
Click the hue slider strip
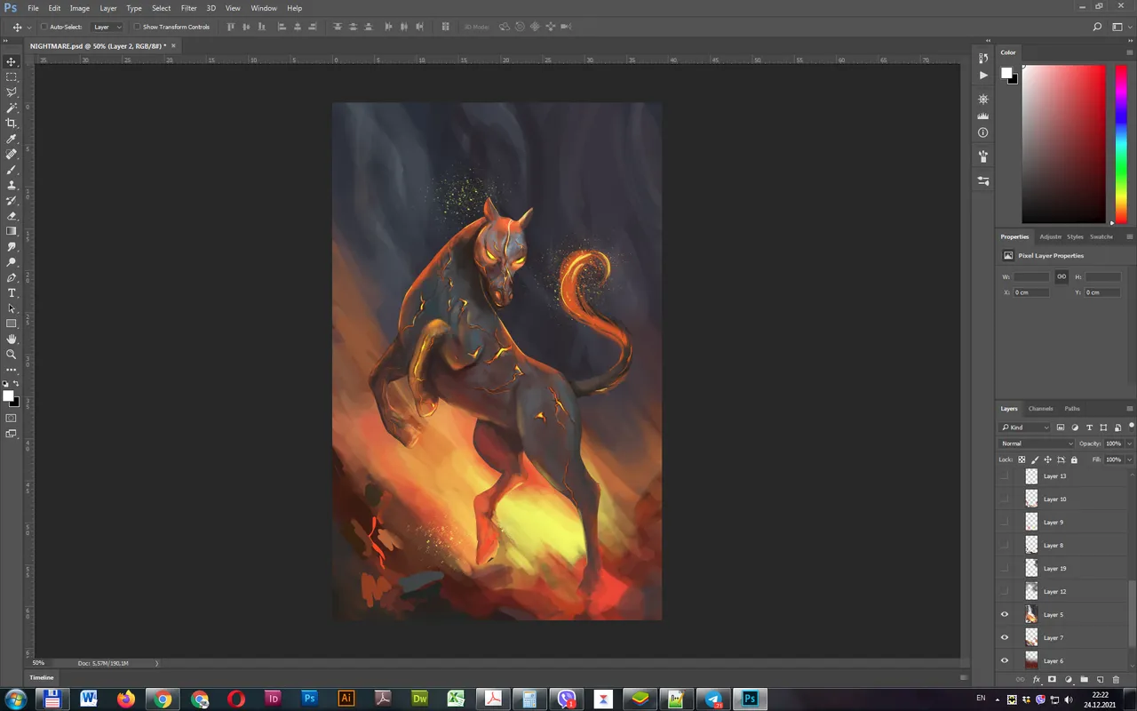click(x=1121, y=144)
